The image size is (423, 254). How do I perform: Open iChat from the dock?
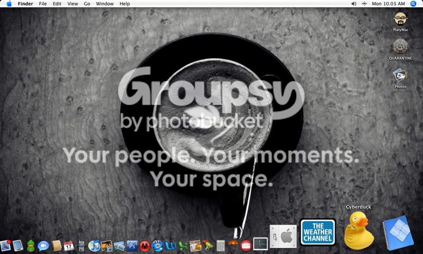(43, 246)
